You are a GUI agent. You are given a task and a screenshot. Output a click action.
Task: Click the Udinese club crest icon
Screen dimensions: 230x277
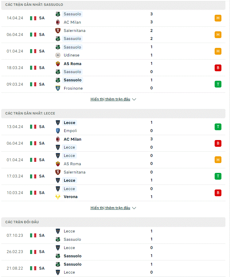pos(58,55)
